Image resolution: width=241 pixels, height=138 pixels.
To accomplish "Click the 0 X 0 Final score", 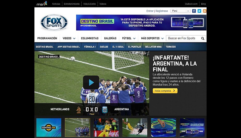I will click(92, 110).
